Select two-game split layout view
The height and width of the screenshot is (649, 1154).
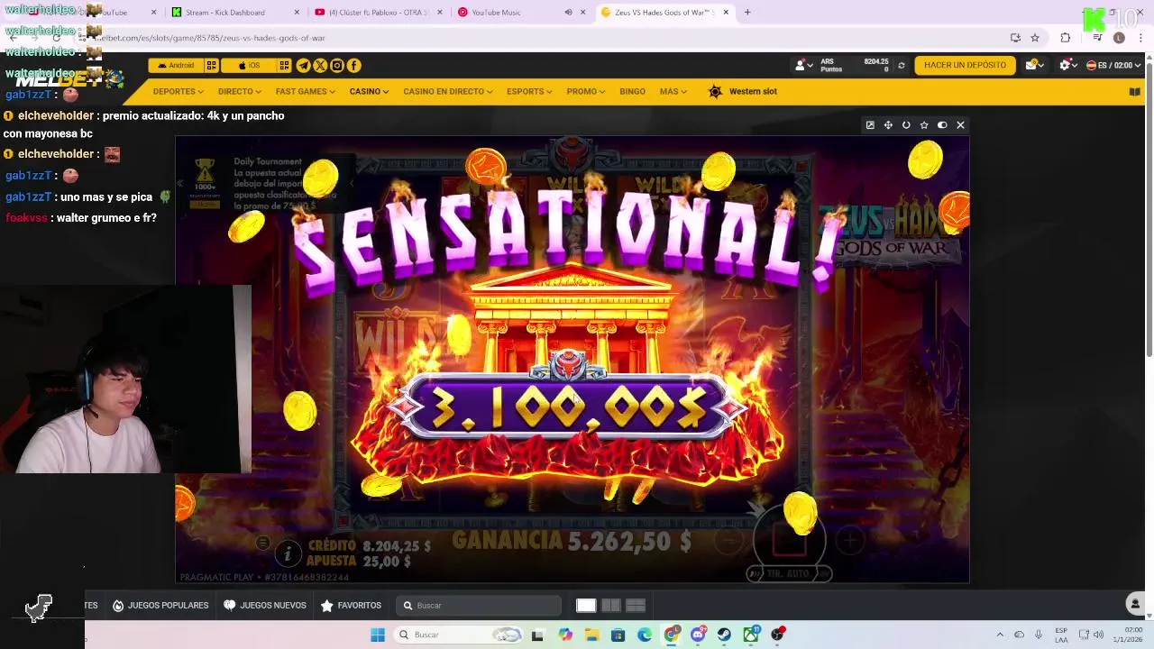coord(610,606)
